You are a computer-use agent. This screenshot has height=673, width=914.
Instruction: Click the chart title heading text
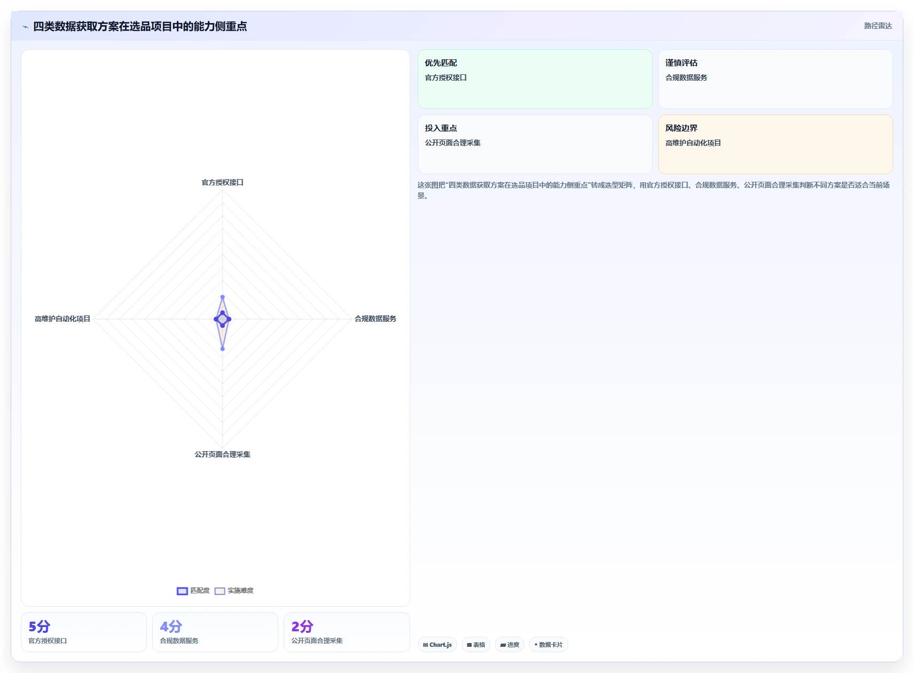point(140,26)
